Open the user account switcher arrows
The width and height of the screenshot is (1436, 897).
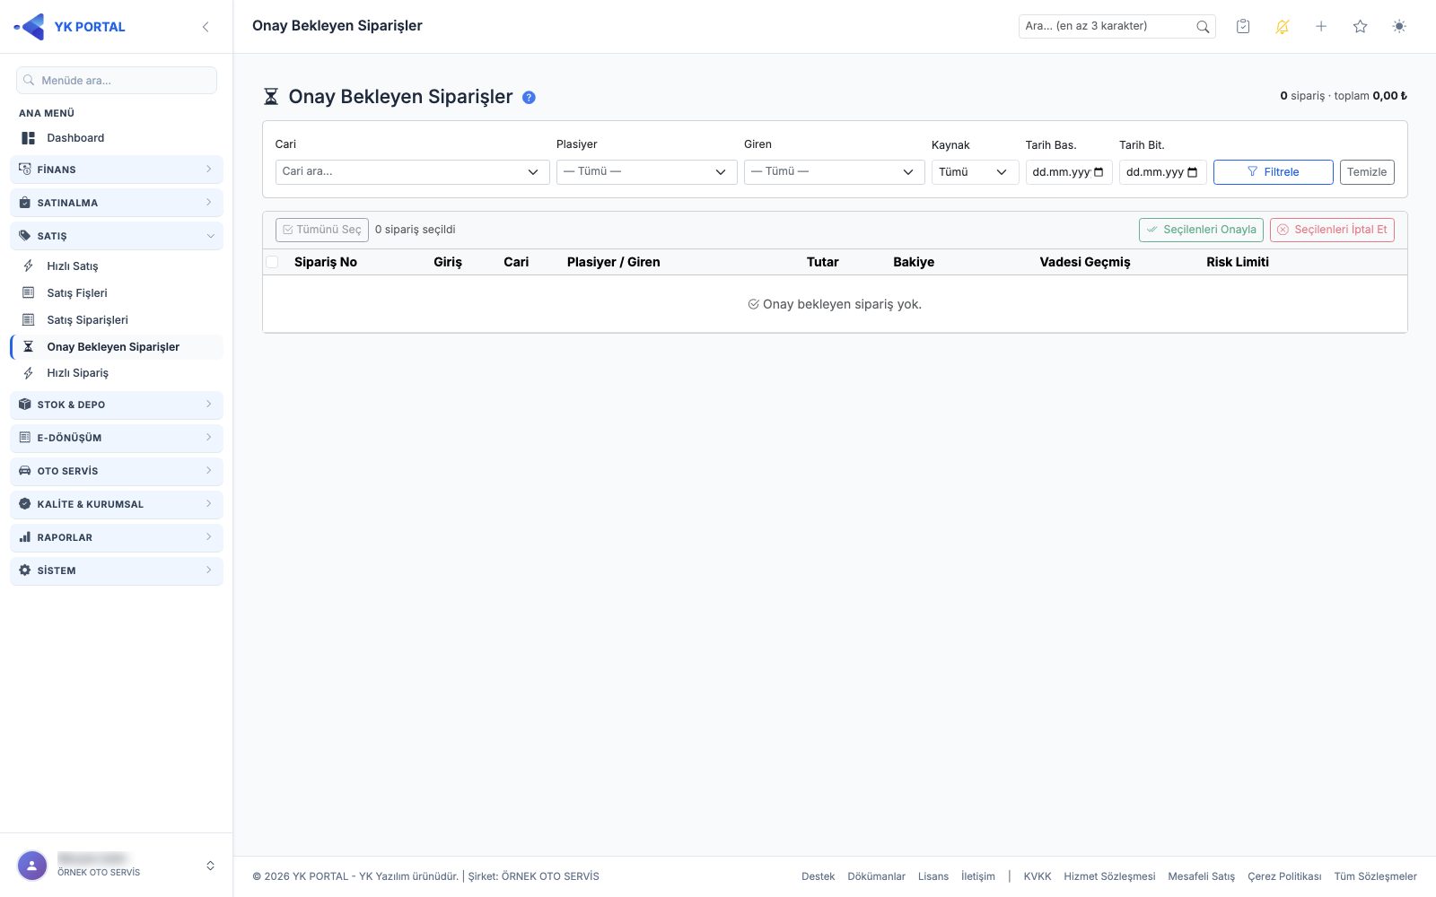(210, 866)
